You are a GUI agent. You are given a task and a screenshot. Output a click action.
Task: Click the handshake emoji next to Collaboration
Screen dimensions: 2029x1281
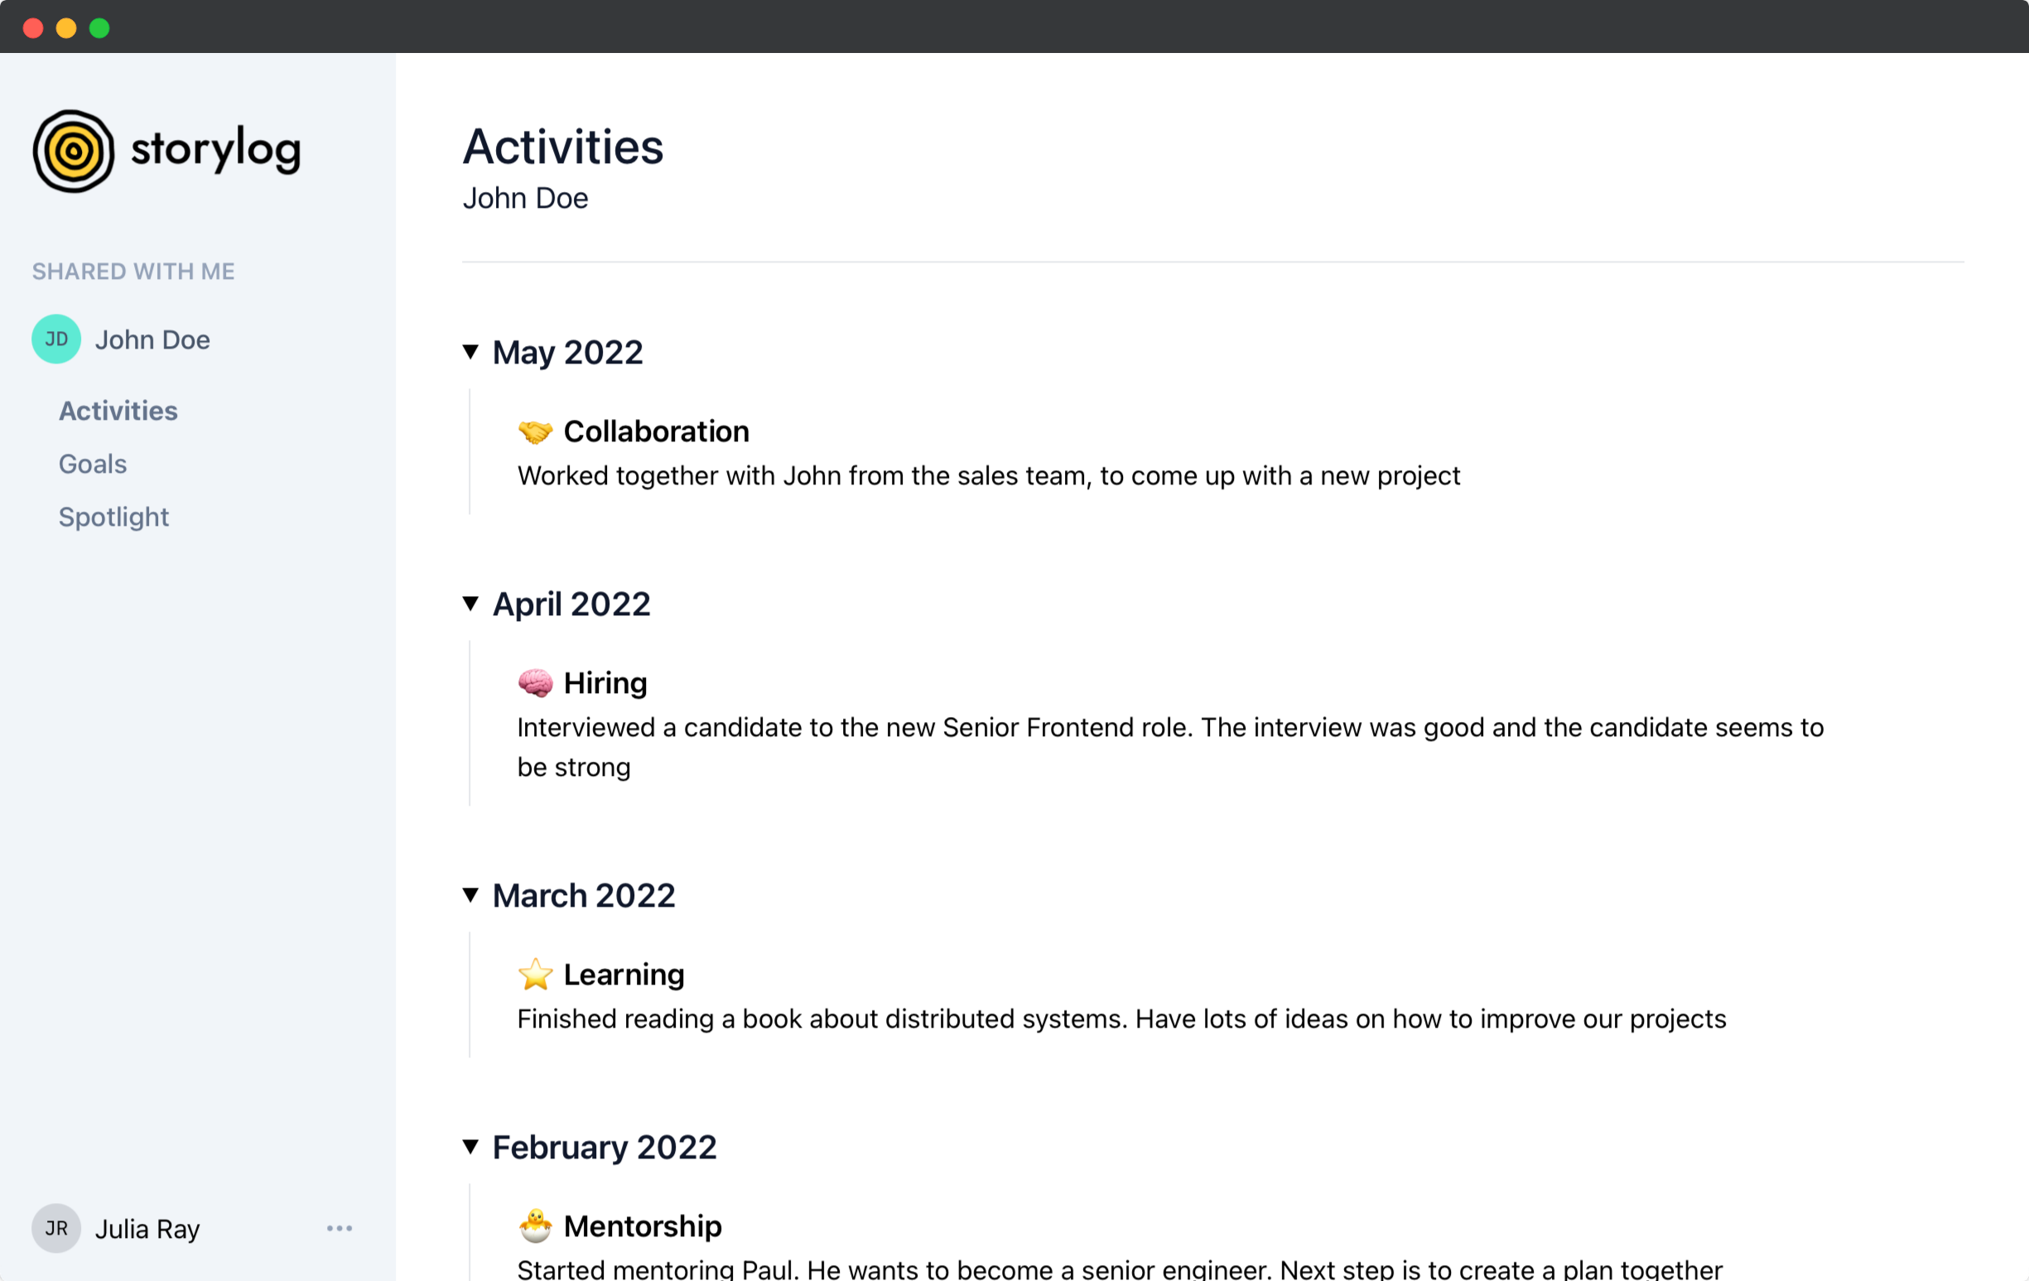pos(535,431)
